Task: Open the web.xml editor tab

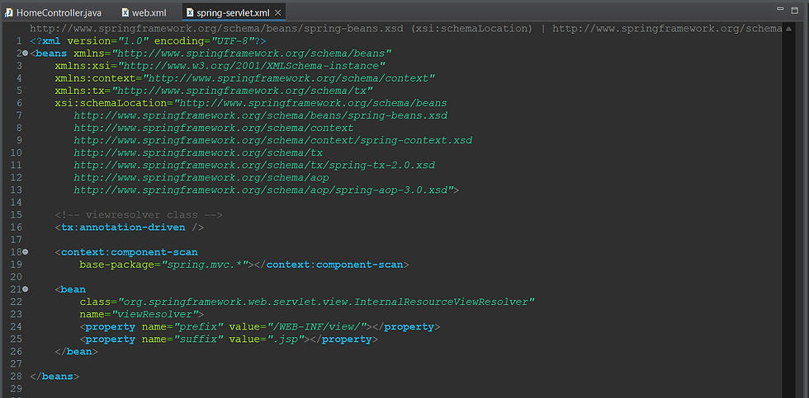Action: (x=144, y=12)
